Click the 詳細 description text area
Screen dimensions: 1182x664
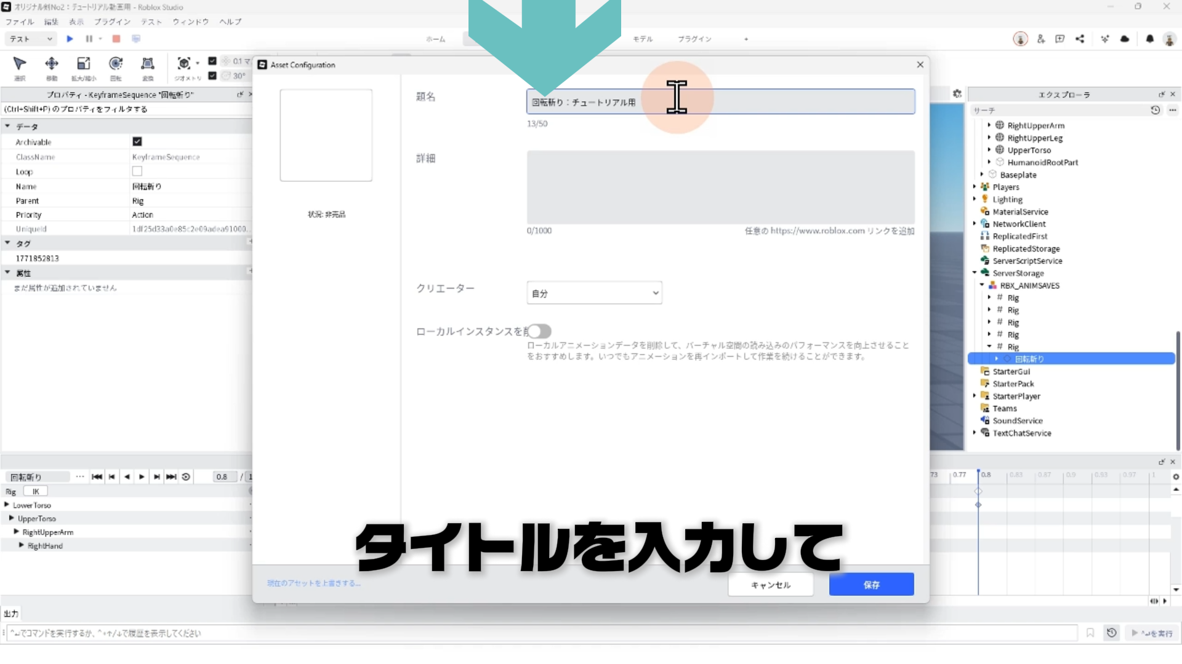point(720,188)
